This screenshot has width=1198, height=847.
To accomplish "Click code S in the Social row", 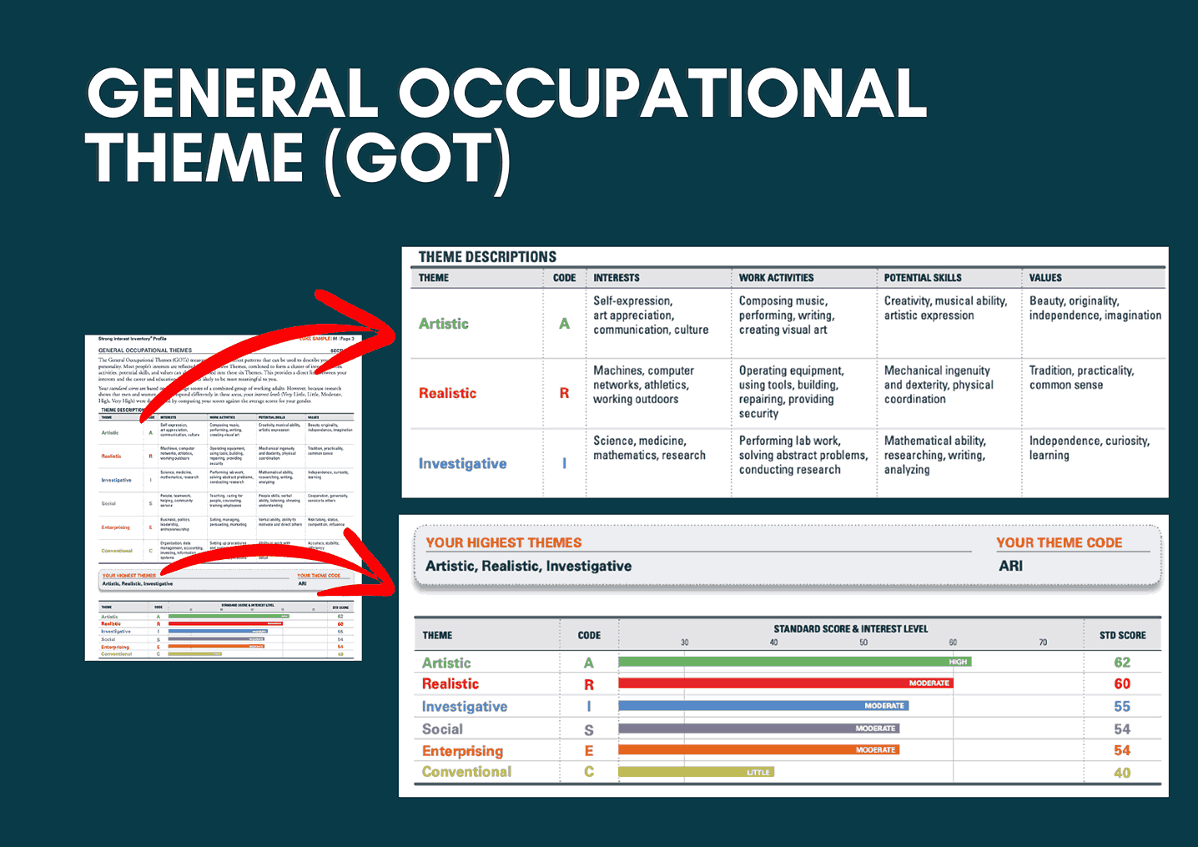I will coord(589,729).
